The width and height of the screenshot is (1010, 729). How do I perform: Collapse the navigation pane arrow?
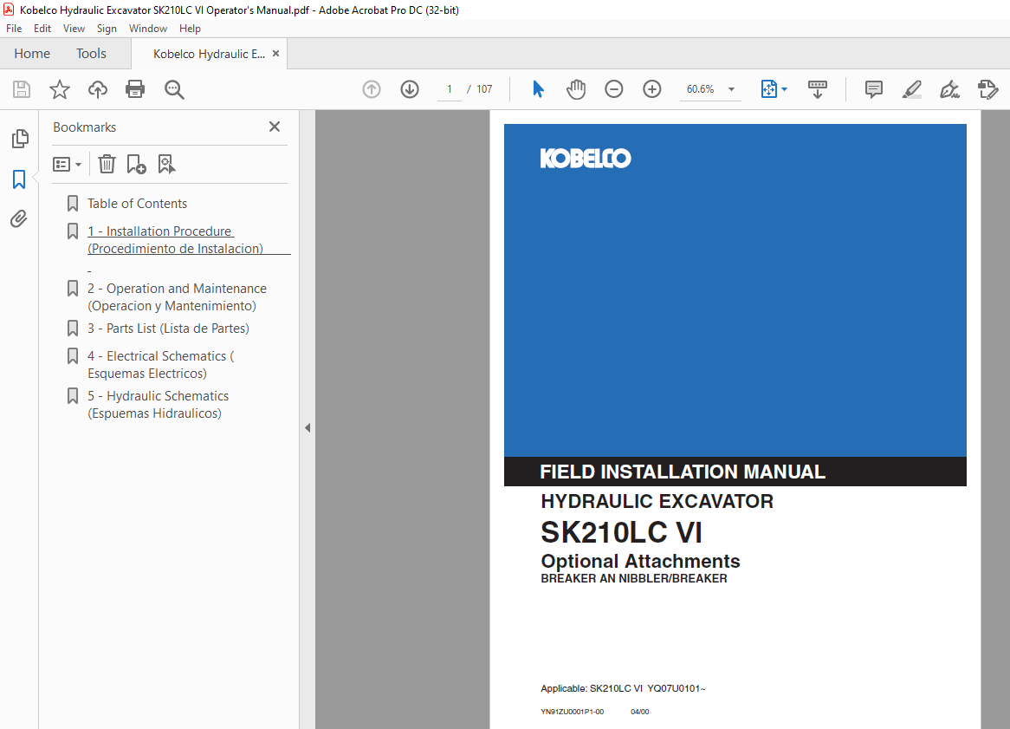coord(308,427)
